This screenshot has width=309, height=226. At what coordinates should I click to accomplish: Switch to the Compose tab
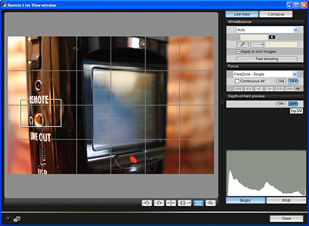(276, 14)
